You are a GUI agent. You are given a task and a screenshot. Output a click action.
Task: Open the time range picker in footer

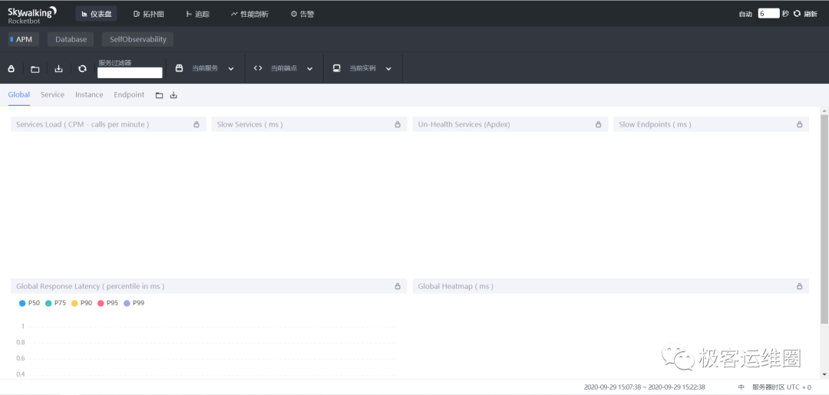pyautogui.click(x=645, y=387)
